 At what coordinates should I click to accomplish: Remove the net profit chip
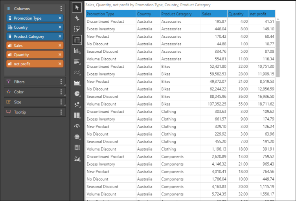click(x=60, y=64)
